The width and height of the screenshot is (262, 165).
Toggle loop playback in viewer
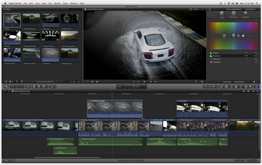202,82
